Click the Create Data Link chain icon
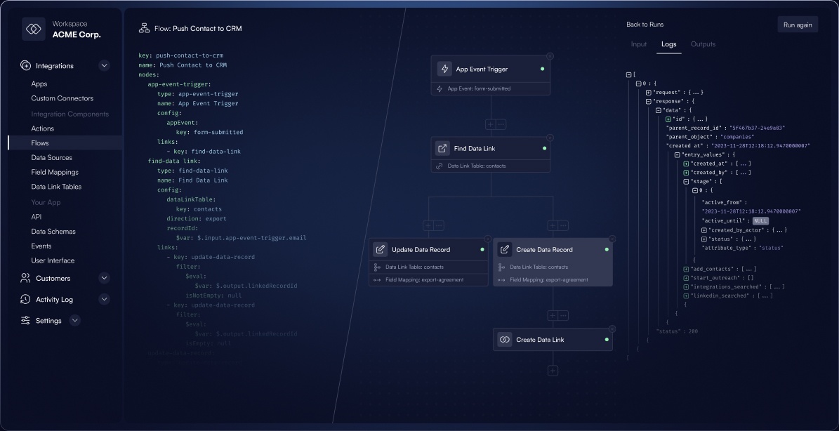The height and width of the screenshot is (431, 839). 505,340
